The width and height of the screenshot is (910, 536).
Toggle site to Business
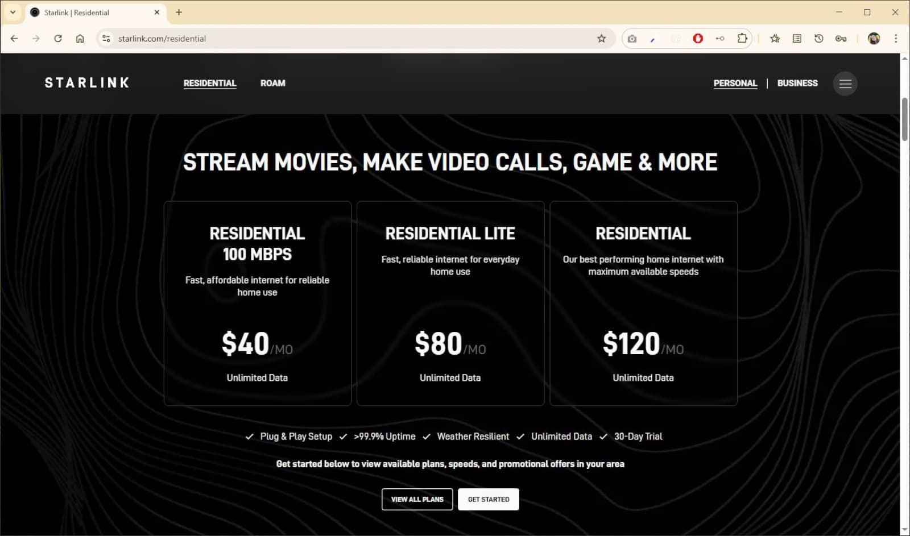click(797, 83)
